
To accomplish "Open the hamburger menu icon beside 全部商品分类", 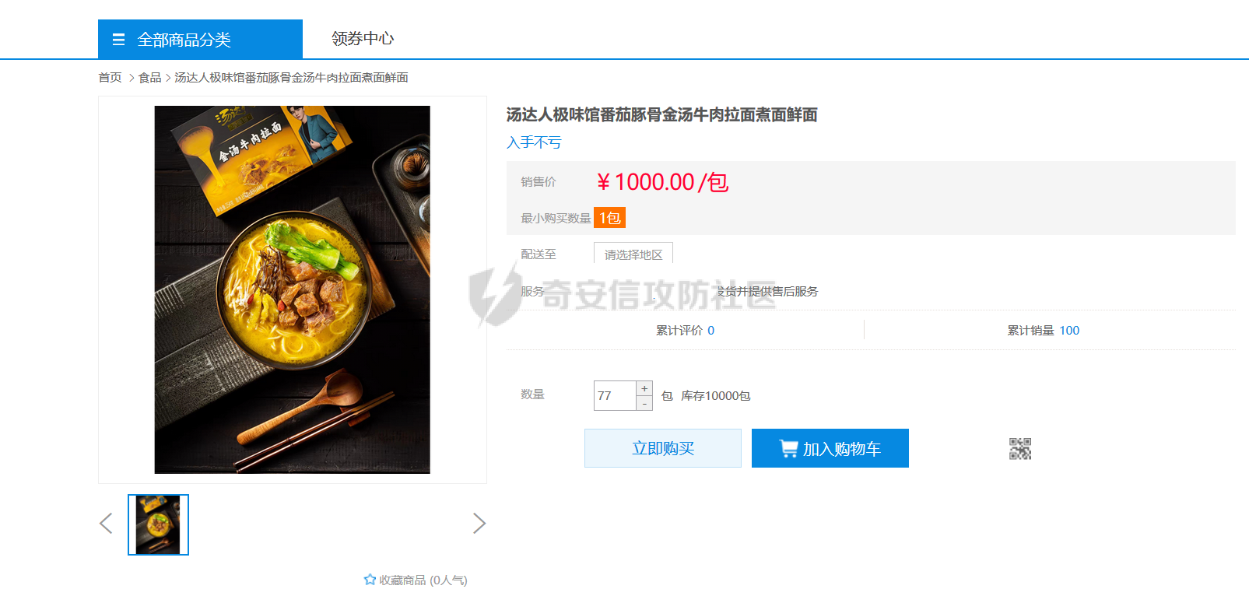I will [x=118, y=40].
